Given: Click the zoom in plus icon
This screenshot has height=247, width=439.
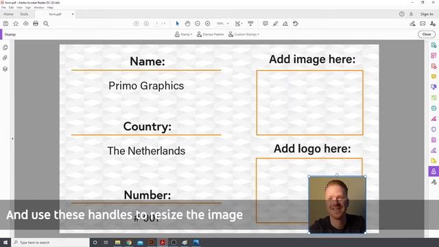Looking at the screenshot, I should coord(207,24).
